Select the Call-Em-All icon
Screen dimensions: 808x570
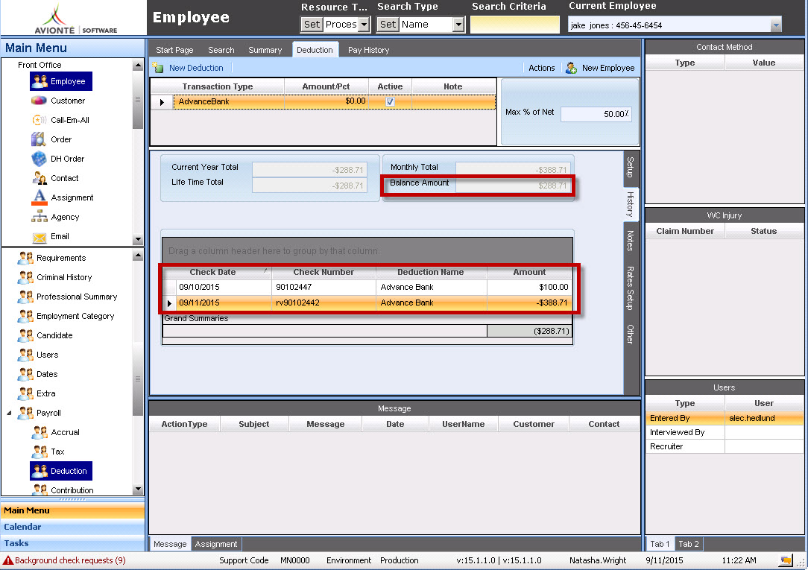(40, 120)
